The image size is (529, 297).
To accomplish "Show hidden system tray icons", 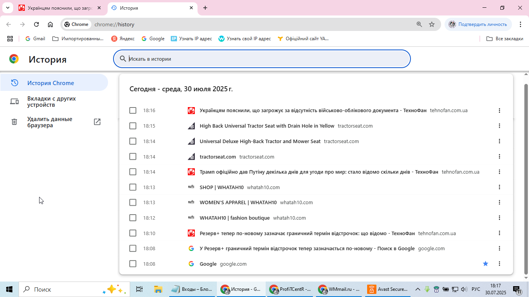I will click(x=417, y=289).
